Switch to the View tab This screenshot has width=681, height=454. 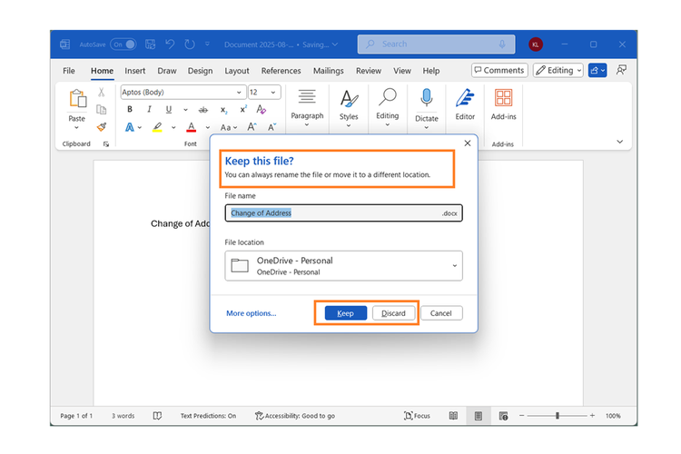coord(402,71)
